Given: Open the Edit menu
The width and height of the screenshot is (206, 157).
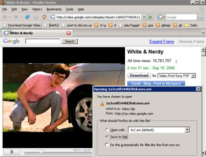Looking at the screenshot, I should pyautogui.click(x=14, y=9).
